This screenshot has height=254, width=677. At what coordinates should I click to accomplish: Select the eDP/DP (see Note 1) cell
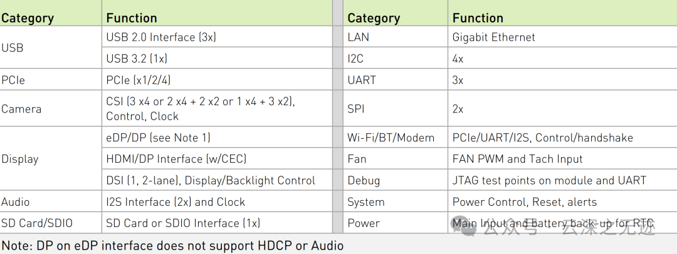[159, 138]
